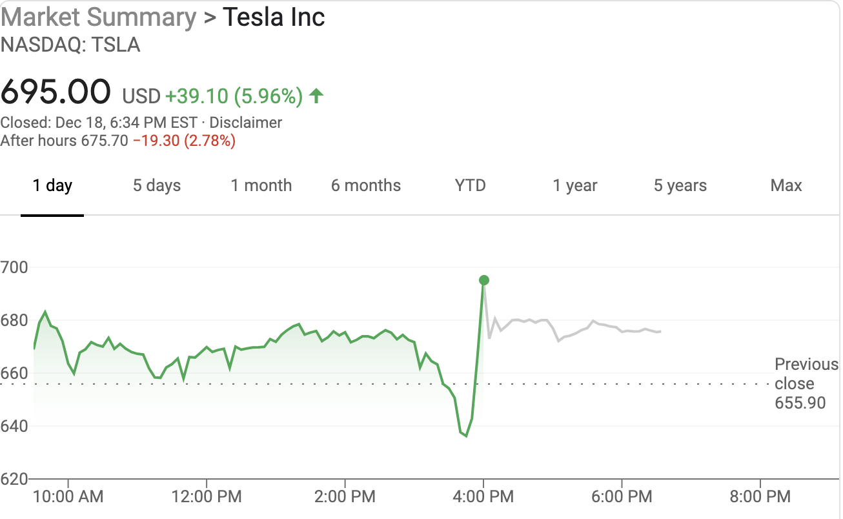The height and width of the screenshot is (519, 843).
Task: Click the green up arrow icon
Action: pos(316,97)
